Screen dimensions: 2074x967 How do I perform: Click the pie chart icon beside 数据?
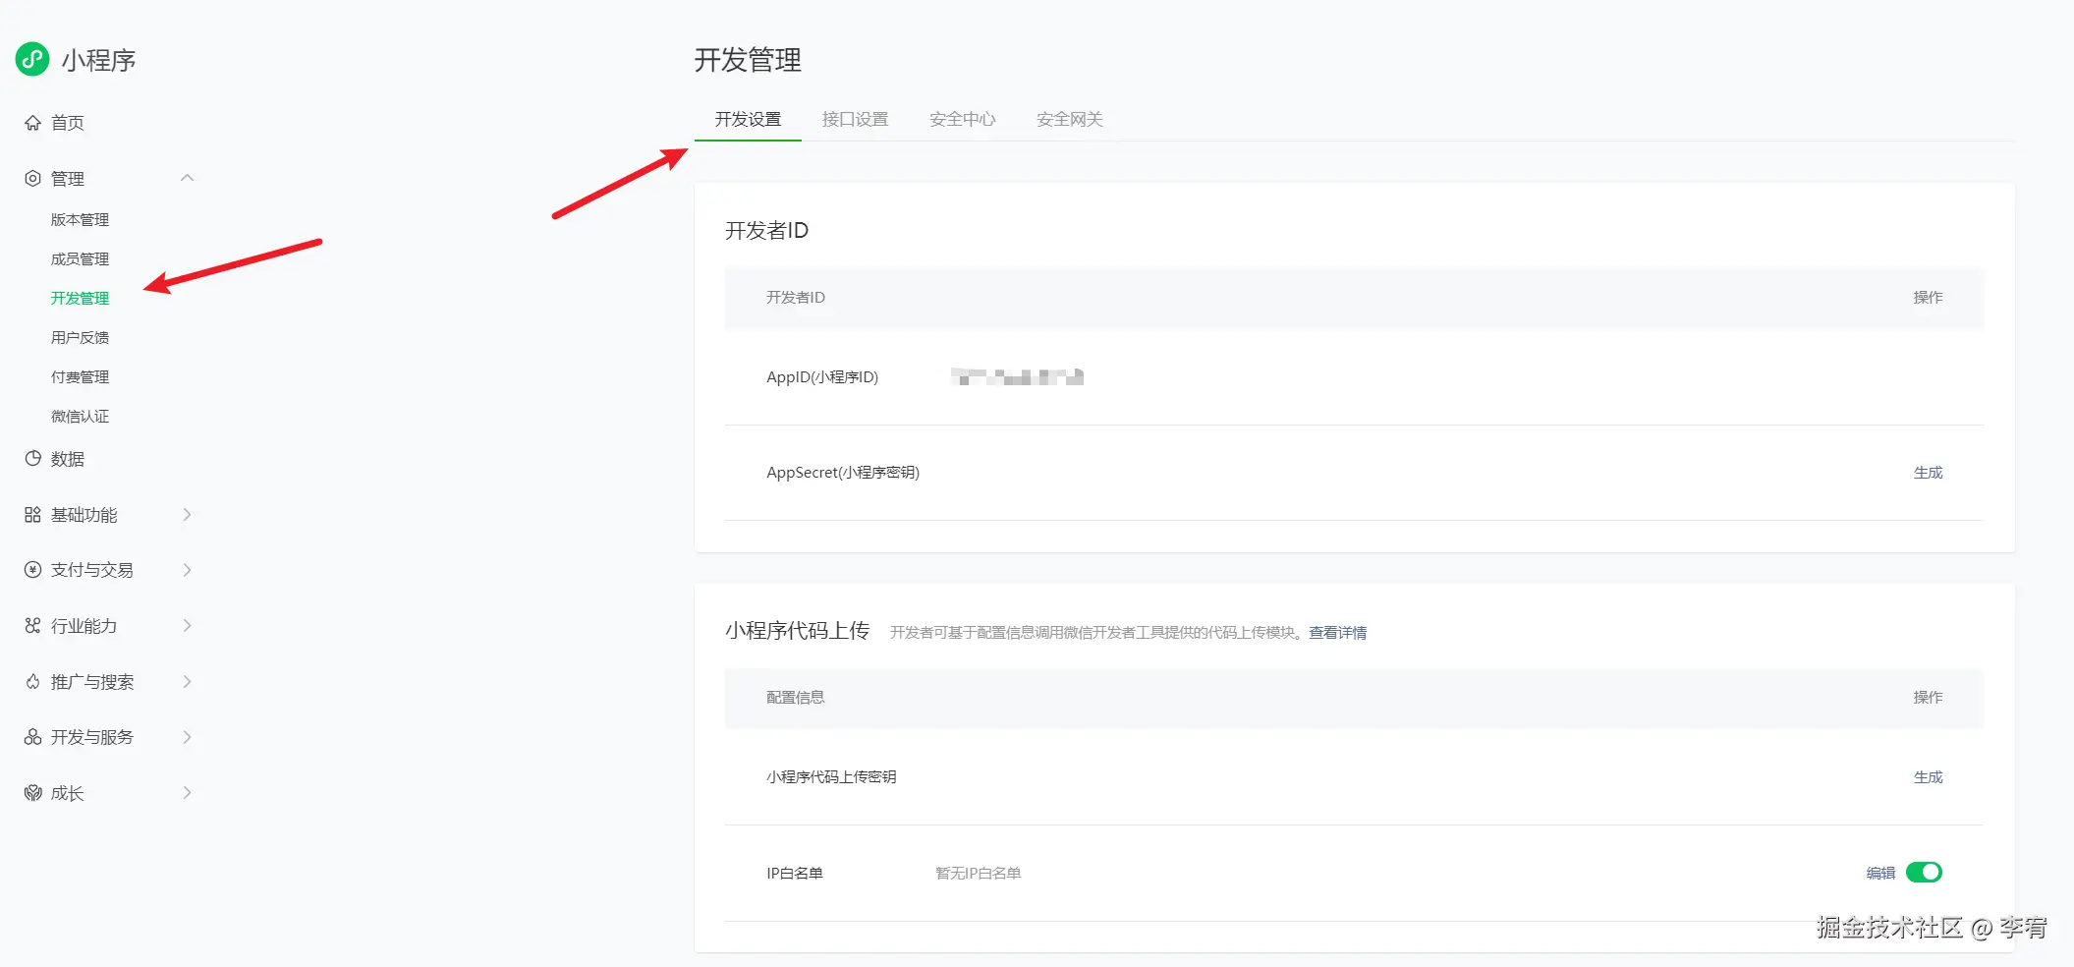point(32,459)
